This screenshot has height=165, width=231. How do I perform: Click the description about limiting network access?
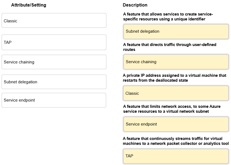(172, 109)
